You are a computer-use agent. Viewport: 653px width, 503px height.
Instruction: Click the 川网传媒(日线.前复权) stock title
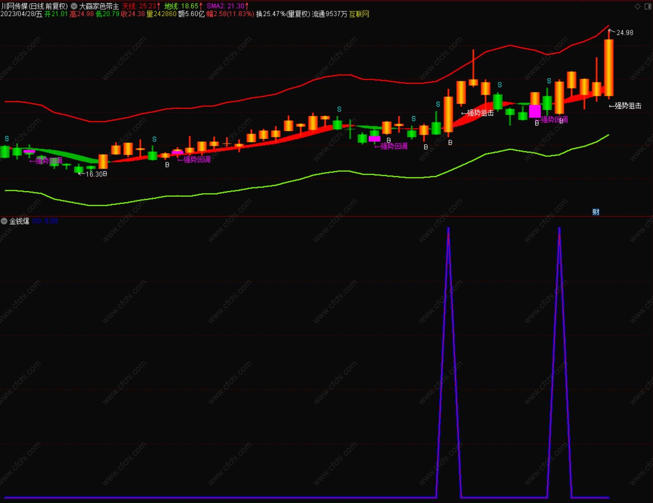pos(34,6)
